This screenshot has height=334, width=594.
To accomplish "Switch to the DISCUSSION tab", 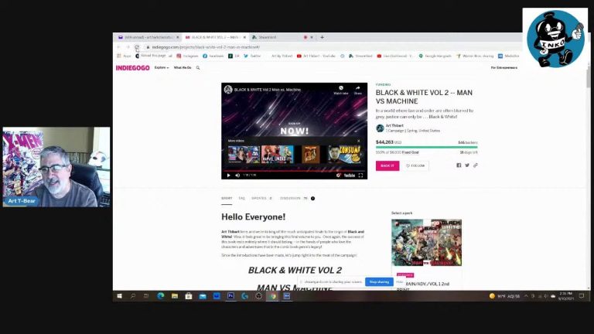I will (290, 198).
